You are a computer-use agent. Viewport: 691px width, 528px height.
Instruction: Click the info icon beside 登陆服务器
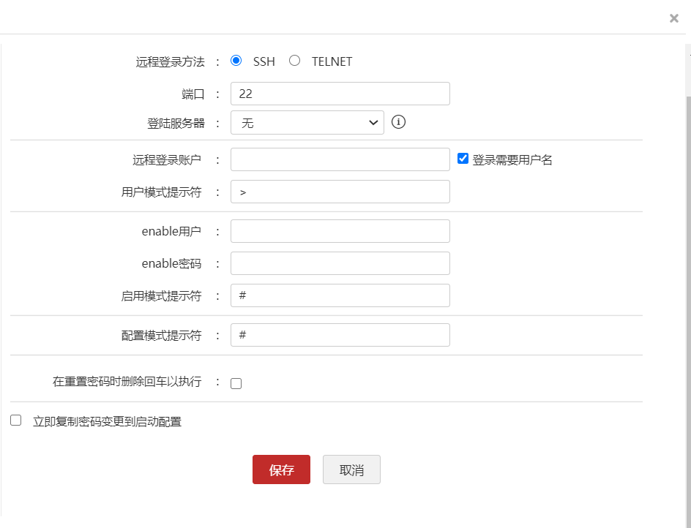pos(398,122)
